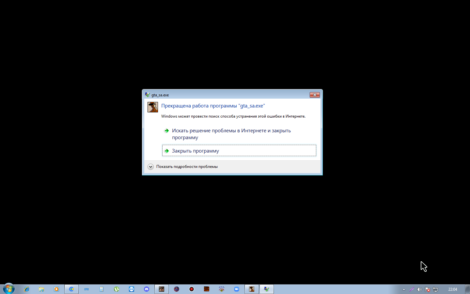
Task: Expand 'Показать подробности проблемы' chevron
Action: pos(150,167)
